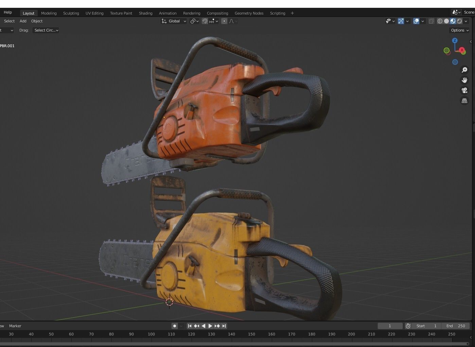Screen dimensions: 475x347
Task: Toggle perspective/orthographic grid icon
Action: click(464, 101)
